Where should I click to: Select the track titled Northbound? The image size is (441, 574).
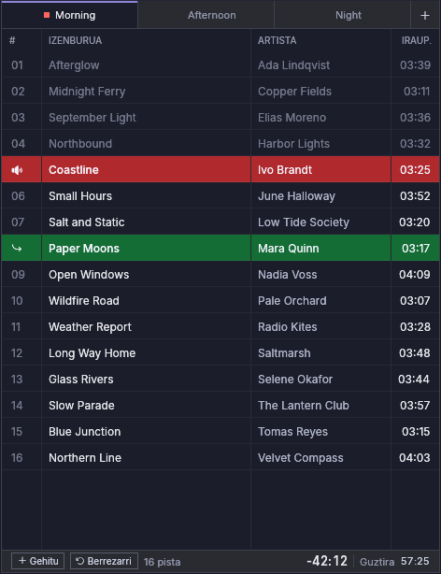point(80,144)
